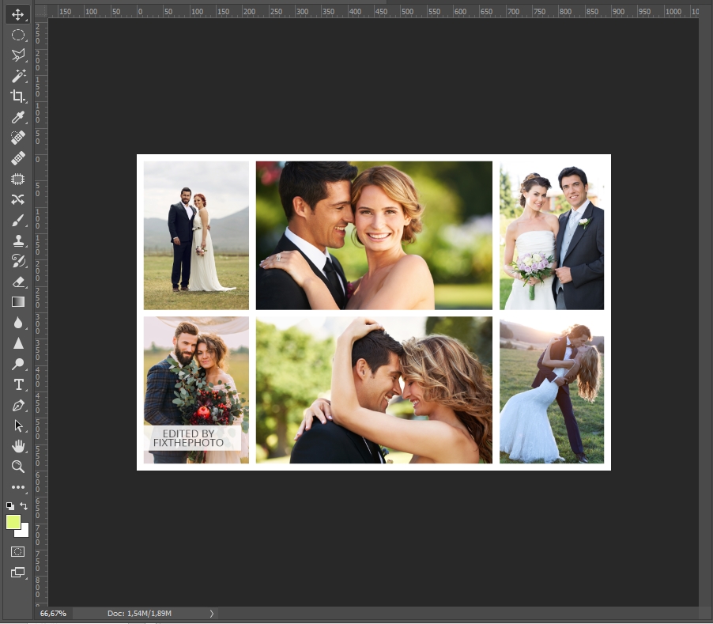Screen dimensions: 713x624
Task: Select the Sharpen triangle tool
Action: click(x=17, y=343)
